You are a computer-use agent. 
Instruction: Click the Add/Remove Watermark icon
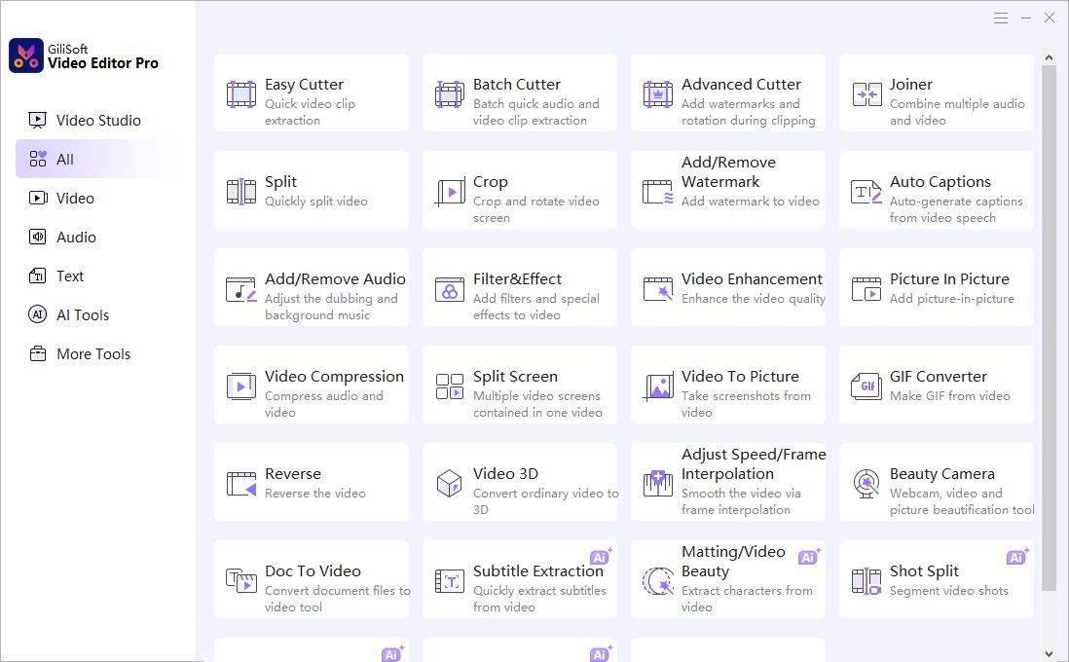(x=658, y=192)
